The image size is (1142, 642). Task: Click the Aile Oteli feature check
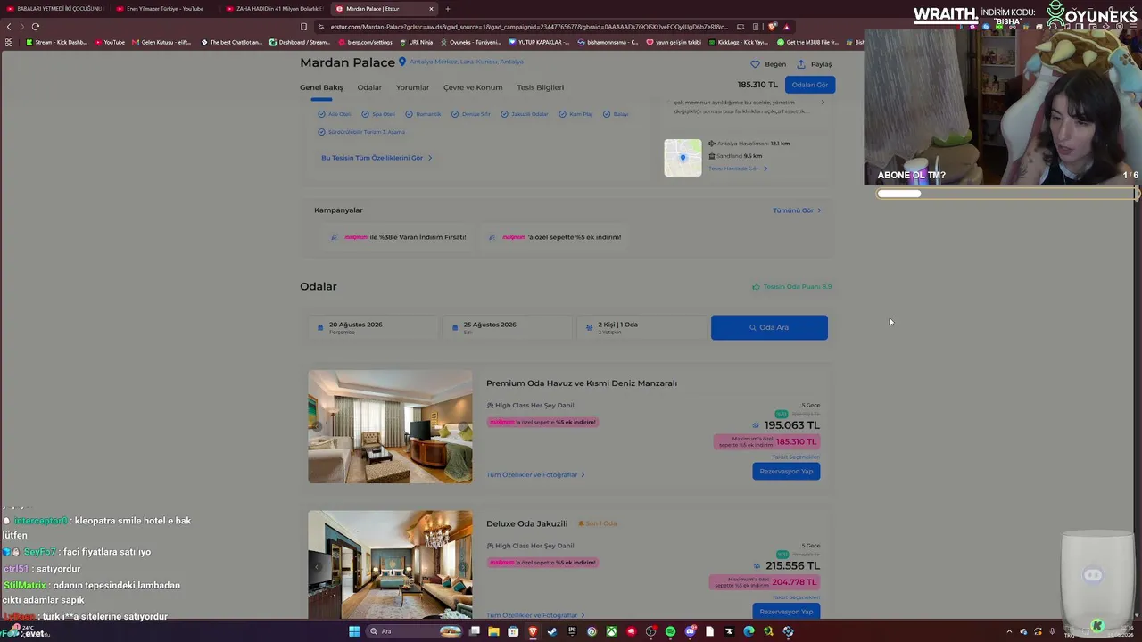click(321, 114)
